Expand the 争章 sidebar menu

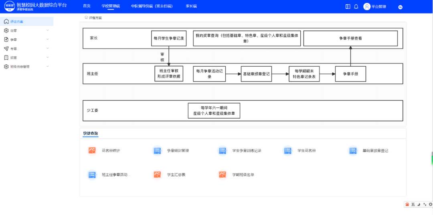(x=26, y=40)
